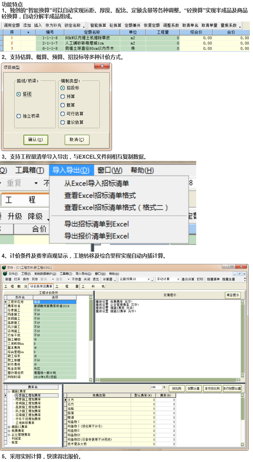Choose the 独立桥梁 radio button
This screenshot has width=253, height=462.
point(19,116)
